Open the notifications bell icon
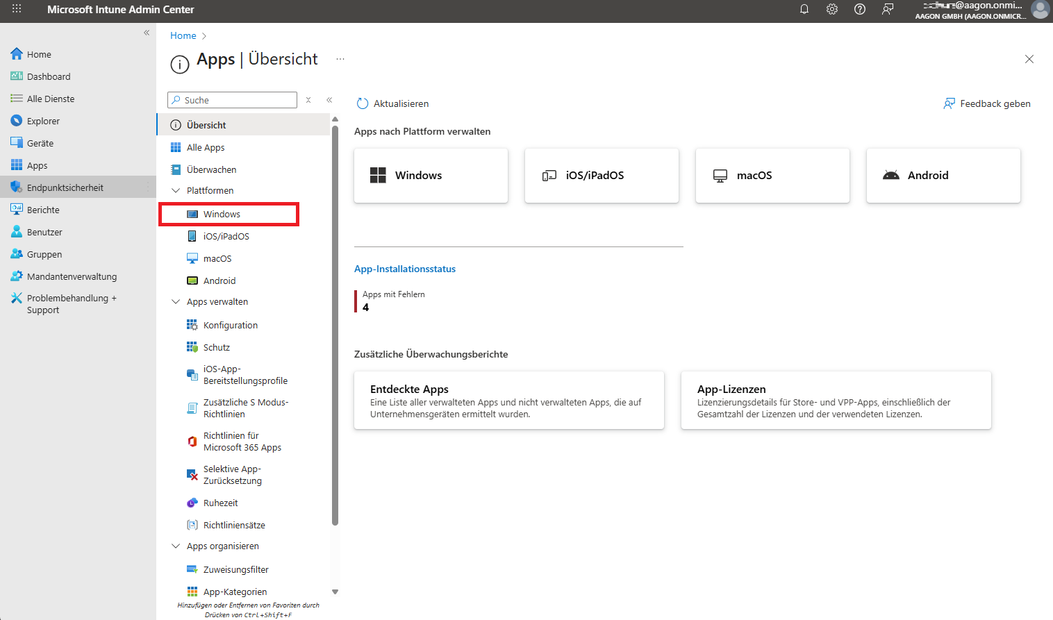Image resolution: width=1053 pixels, height=620 pixels. click(804, 10)
